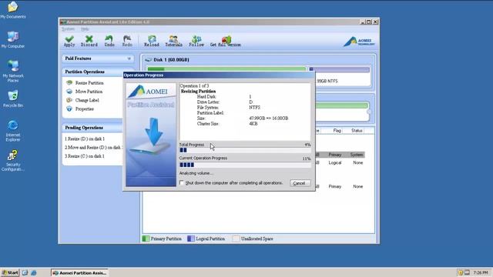Select pending operation Move and Resize (D:)
The width and height of the screenshot is (493, 277).
pyautogui.click(x=93, y=148)
